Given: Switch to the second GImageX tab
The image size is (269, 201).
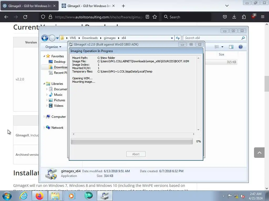Looking at the screenshot, I should (89, 6).
